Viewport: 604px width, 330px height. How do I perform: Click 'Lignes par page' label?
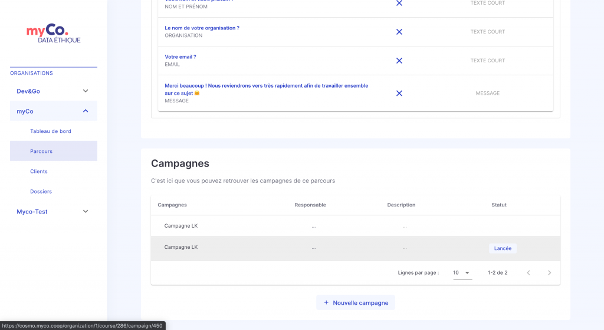pyautogui.click(x=418, y=273)
